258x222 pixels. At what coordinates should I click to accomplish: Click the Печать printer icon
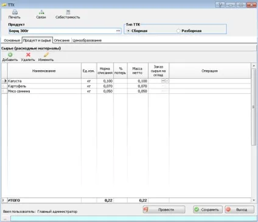pyautogui.click(x=15, y=12)
